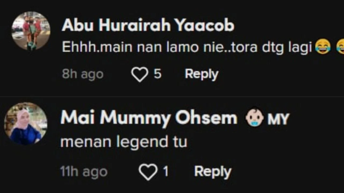Open the username Mai Mummy Ohsem

(149, 118)
